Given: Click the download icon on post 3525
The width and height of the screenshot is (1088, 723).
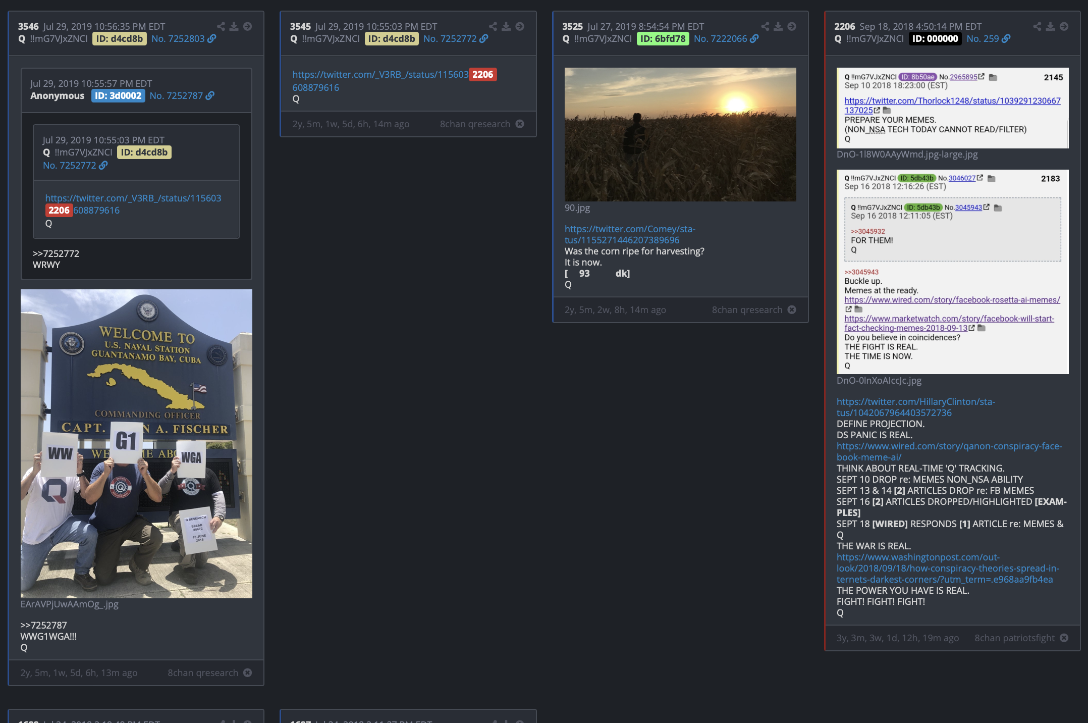Looking at the screenshot, I should [x=778, y=26].
